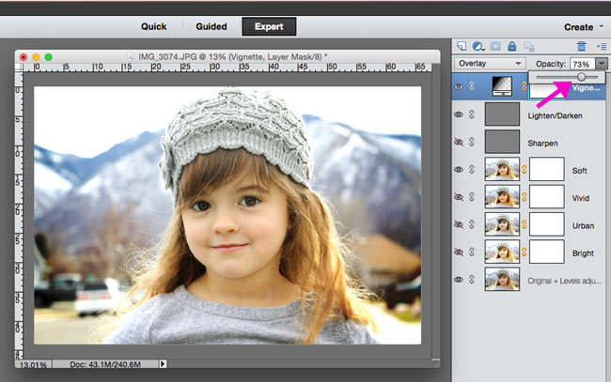Open the new fill or adjustment layer icon
611x382 pixels.
tap(478, 46)
